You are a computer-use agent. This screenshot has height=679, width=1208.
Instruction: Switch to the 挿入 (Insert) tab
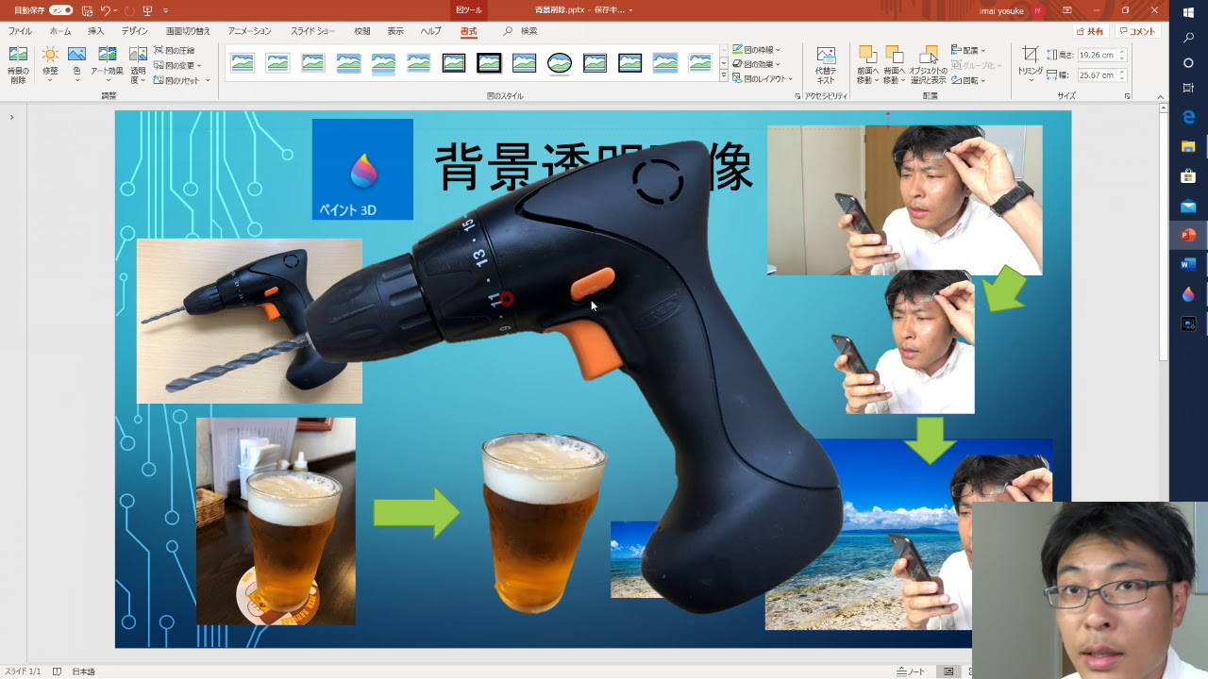[x=96, y=31]
